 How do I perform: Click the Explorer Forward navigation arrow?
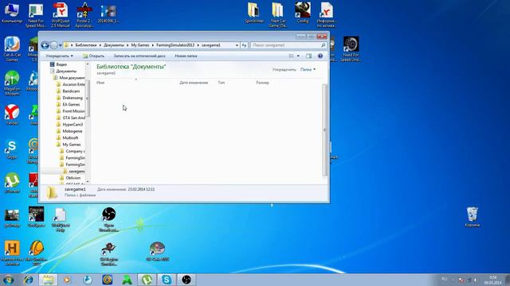click(54, 45)
